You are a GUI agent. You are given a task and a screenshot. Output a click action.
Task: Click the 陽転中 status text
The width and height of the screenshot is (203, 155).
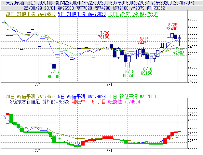78,101
